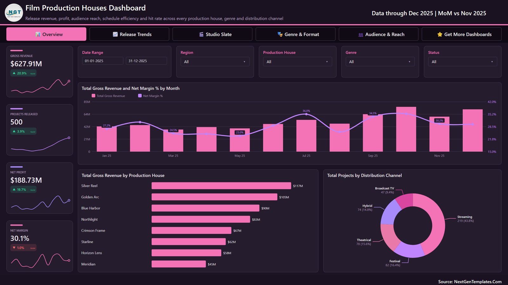Click the start date field 01-01-2025
This screenshot has height=285, width=508.
click(x=103, y=61)
